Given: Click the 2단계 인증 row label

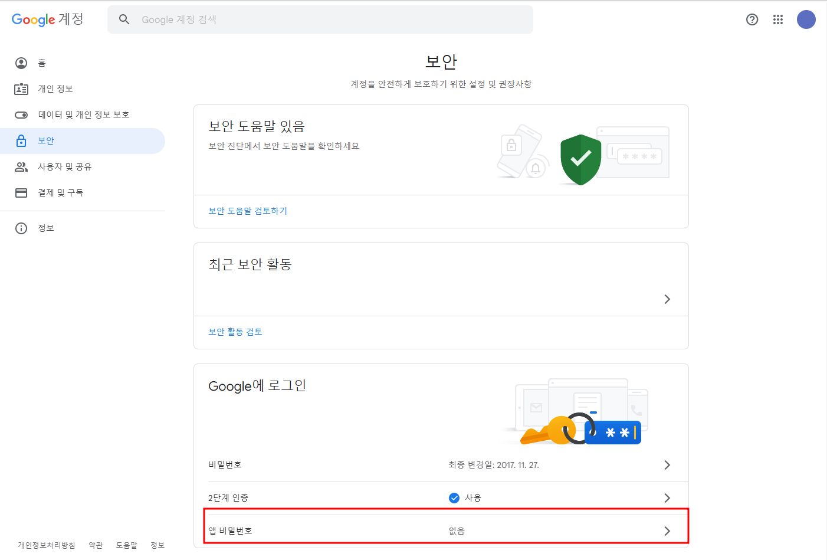Looking at the screenshot, I should pos(228,498).
